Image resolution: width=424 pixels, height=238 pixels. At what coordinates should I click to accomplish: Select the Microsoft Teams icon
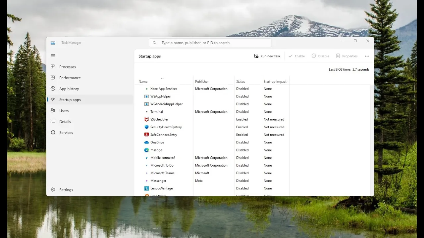point(147,173)
